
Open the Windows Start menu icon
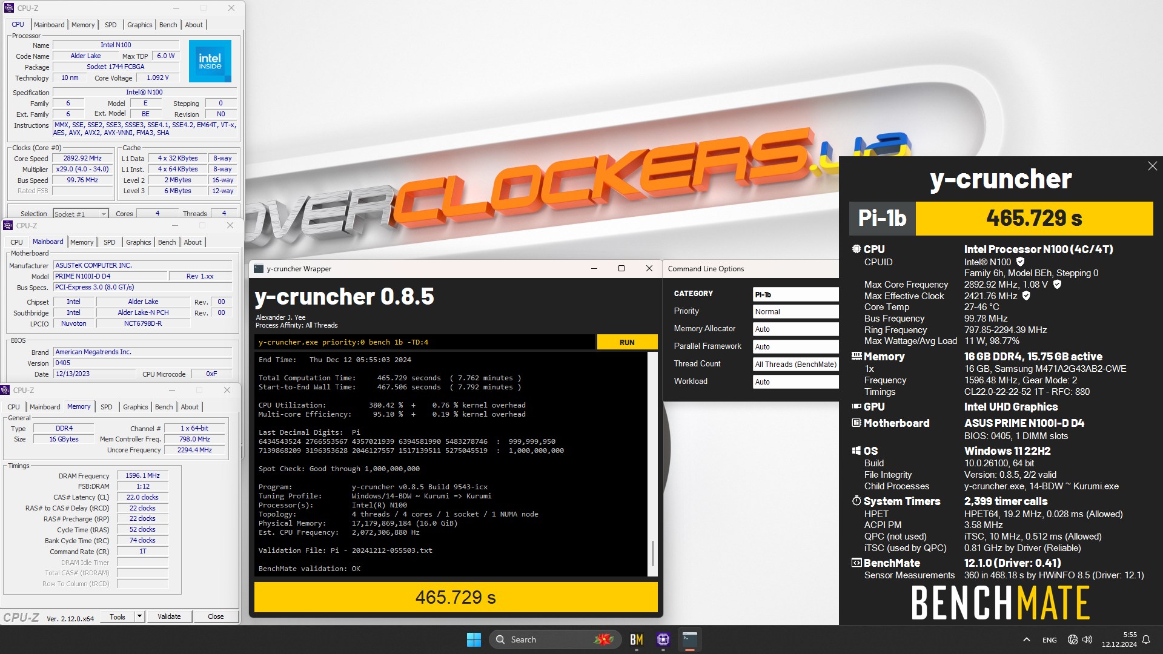474,639
